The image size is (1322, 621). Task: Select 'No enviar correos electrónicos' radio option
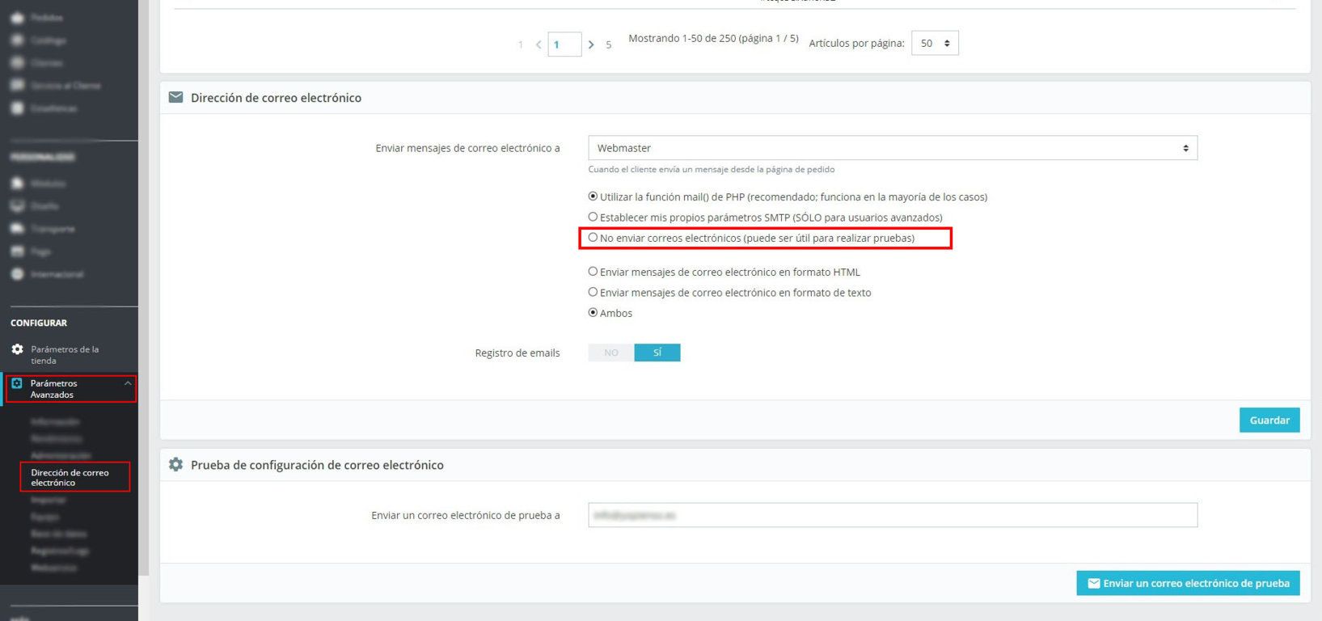click(593, 238)
